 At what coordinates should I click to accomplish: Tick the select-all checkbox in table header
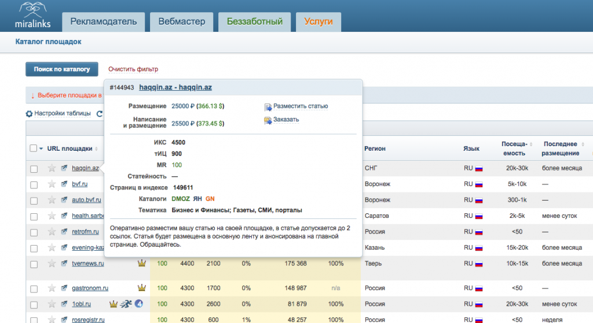pyautogui.click(x=33, y=148)
